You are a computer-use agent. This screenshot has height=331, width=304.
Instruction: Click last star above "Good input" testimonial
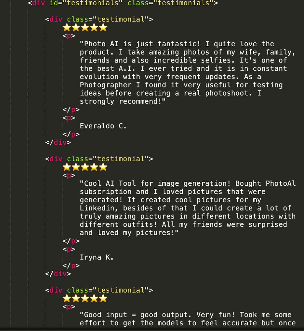coord(103,299)
